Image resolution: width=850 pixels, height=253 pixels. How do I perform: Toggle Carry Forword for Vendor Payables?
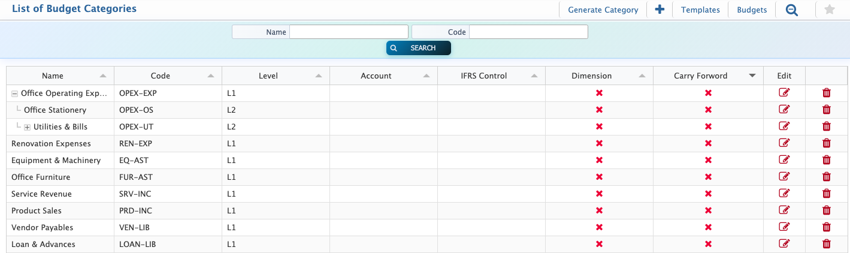click(x=708, y=227)
